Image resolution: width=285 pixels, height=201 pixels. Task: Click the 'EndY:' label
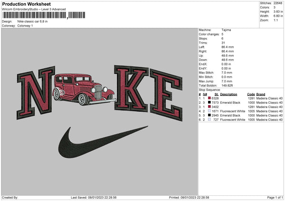[203, 69]
